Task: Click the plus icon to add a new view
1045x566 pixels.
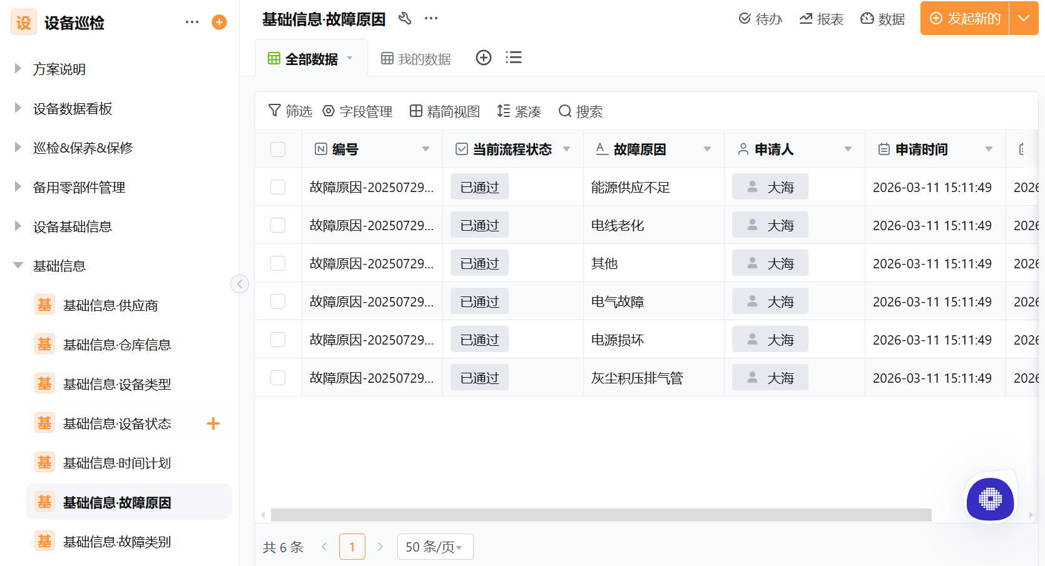Action: click(483, 57)
